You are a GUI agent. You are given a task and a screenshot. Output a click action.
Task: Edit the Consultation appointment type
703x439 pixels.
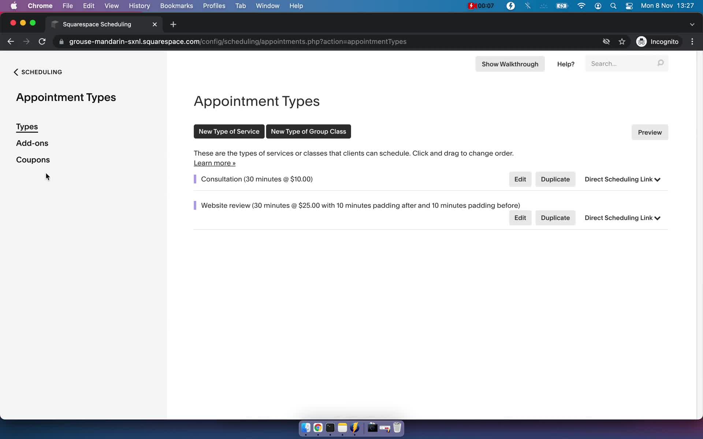[x=520, y=179]
